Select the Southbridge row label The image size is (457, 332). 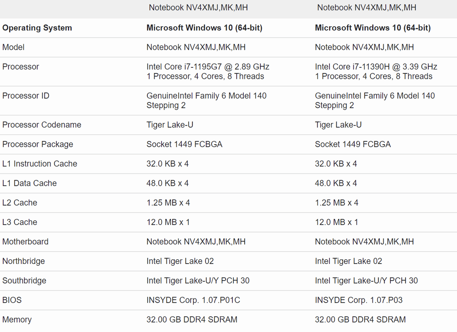[x=24, y=281]
